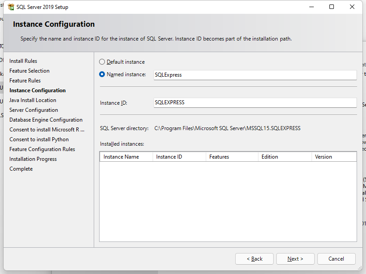This screenshot has width=366, height=274.
Task: Click the Edition column header
Action: point(285,157)
